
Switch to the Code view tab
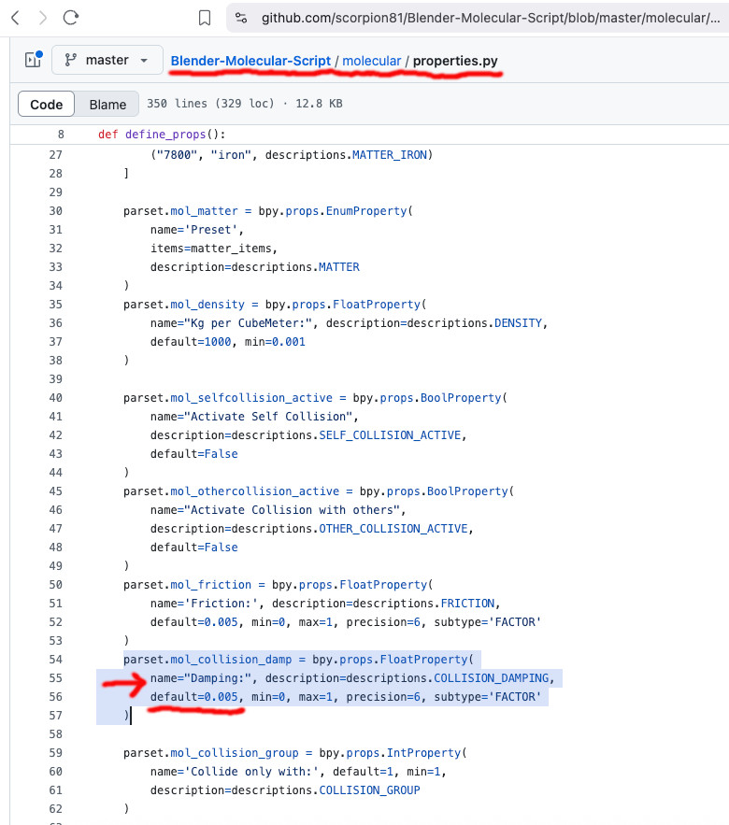click(x=46, y=105)
